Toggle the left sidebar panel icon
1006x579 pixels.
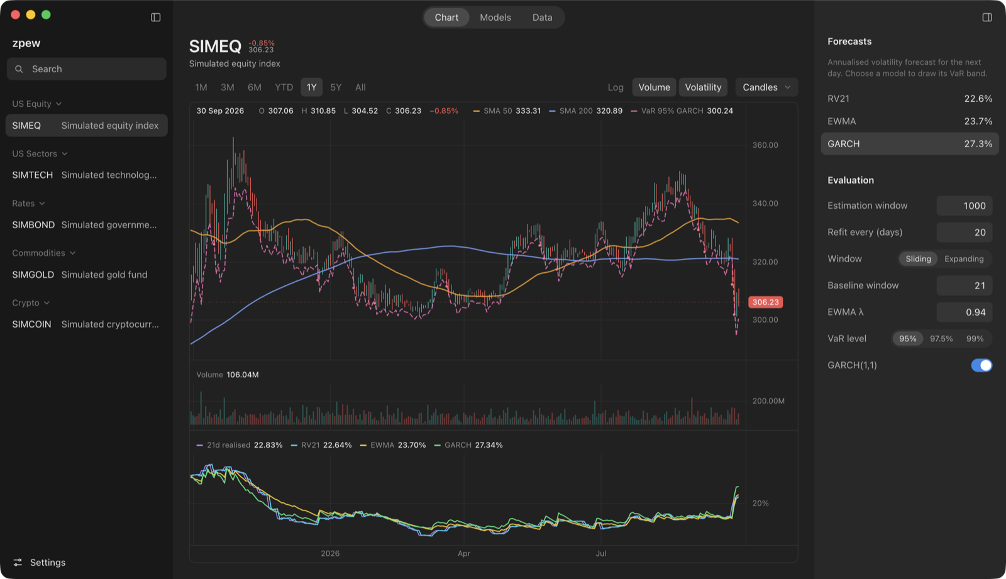point(156,17)
